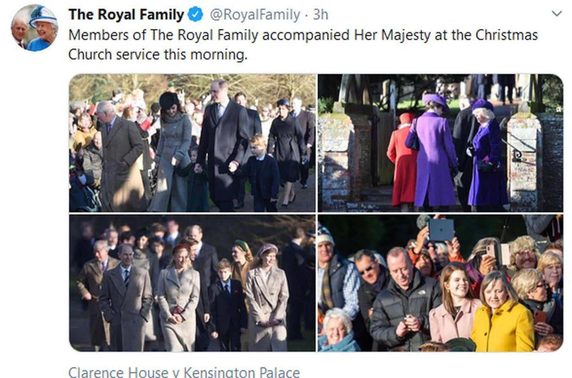Click the 3h tweet timestamp
Image resolution: width=572 pixels, height=378 pixels.
coord(321,15)
